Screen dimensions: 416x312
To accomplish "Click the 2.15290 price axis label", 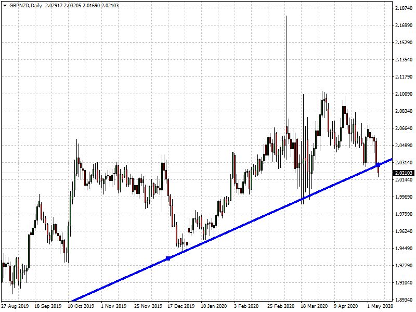I will (404, 43).
